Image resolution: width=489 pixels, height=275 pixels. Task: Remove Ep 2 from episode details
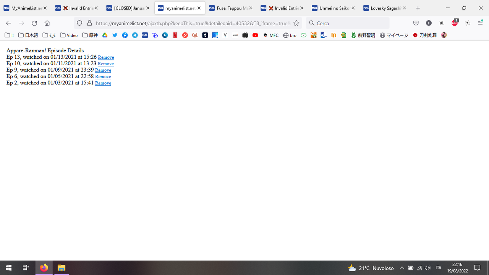click(103, 83)
